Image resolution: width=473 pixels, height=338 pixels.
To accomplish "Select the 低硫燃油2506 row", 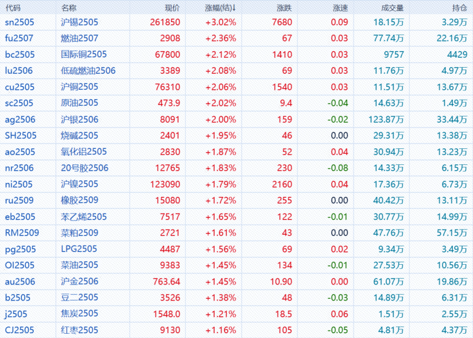I will pyautogui.click(x=89, y=71).
